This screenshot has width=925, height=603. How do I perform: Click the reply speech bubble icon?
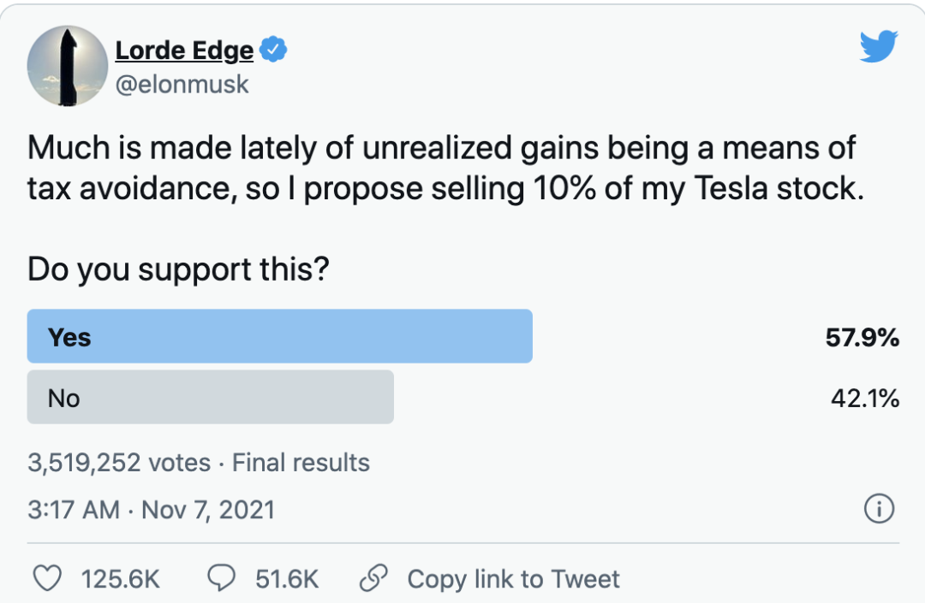click(223, 579)
